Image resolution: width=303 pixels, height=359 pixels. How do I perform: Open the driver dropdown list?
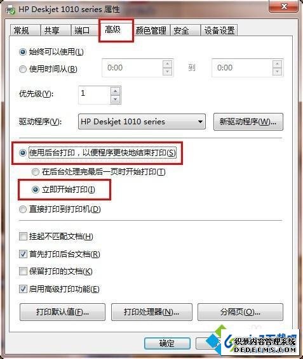[200, 122]
